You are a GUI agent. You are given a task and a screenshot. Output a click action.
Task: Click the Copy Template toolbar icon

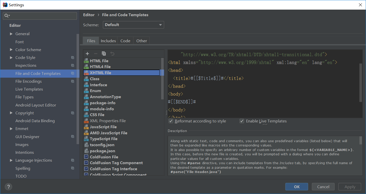[x=104, y=54]
